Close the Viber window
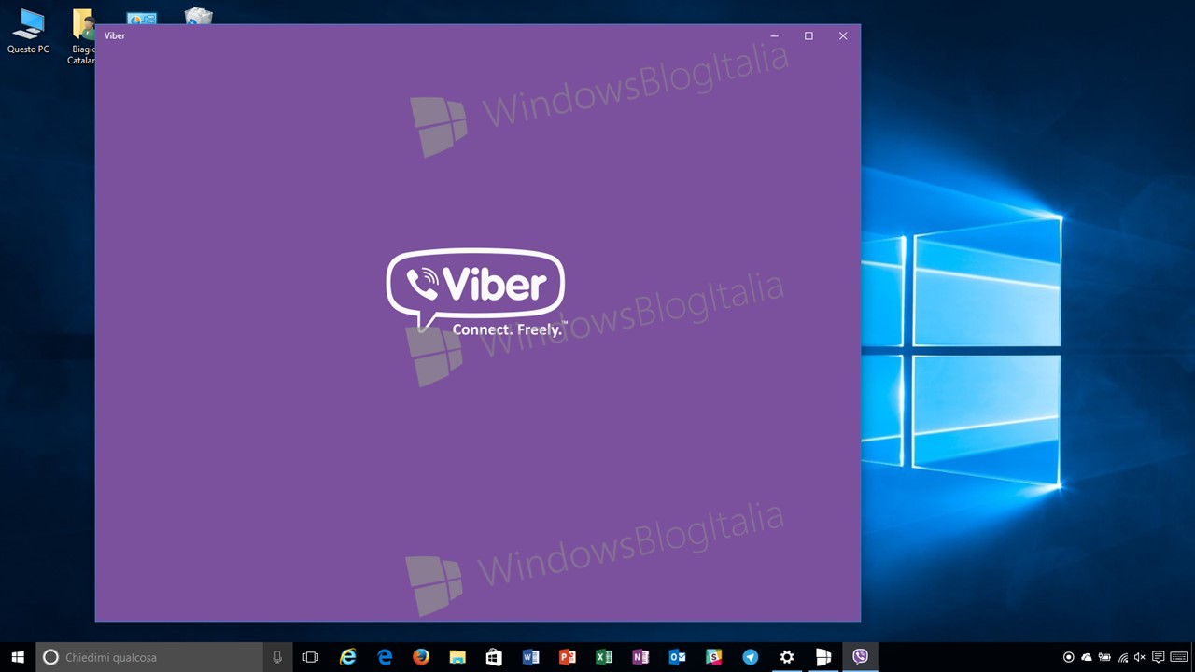The height and width of the screenshot is (672, 1195). (x=843, y=35)
